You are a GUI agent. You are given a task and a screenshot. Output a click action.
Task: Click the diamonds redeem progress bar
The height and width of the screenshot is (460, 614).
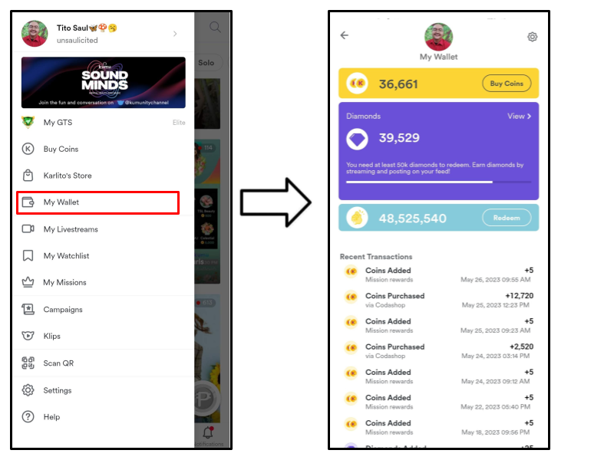(438, 182)
